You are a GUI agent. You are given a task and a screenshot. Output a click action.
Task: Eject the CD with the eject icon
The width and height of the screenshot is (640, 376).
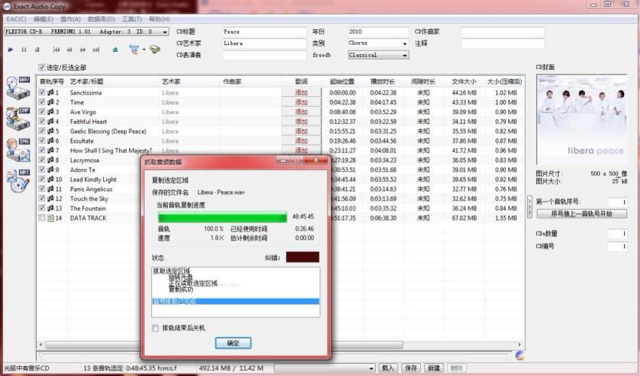[115, 50]
